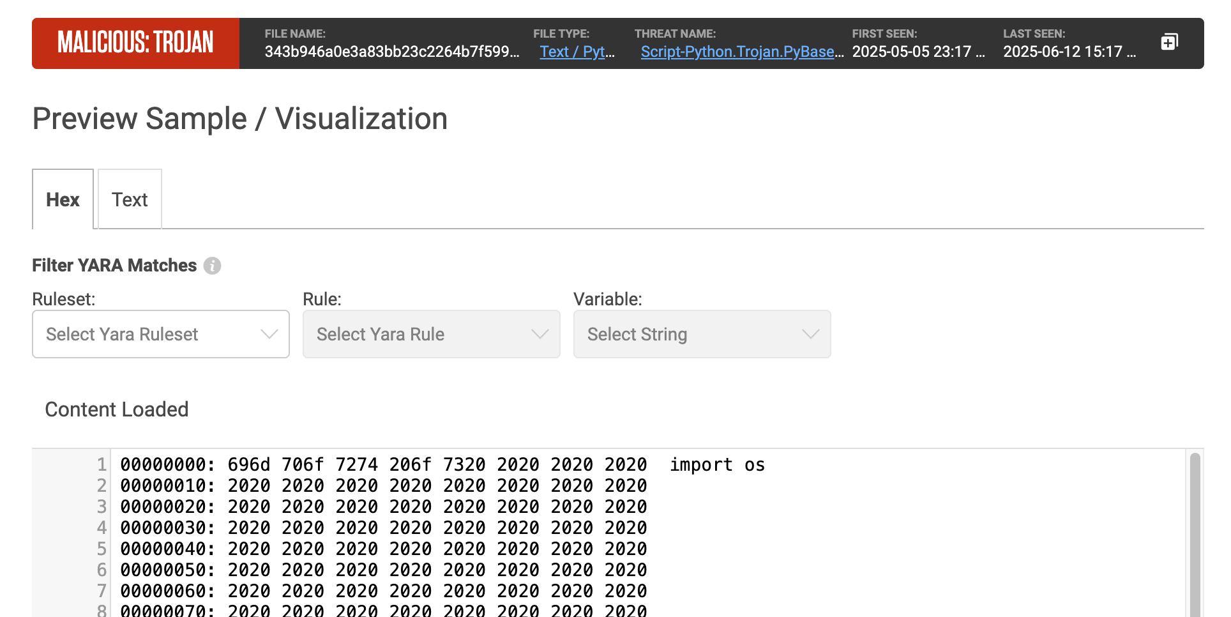Switch to the Hex tab
Image resolution: width=1231 pixels, height=617 pixels.
pyautogui.click(x=63, y=199)
